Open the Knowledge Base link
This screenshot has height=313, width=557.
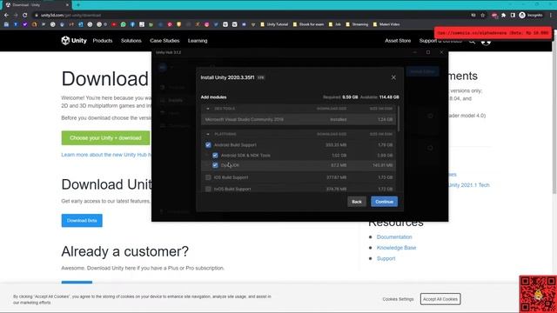pos(396,248)
